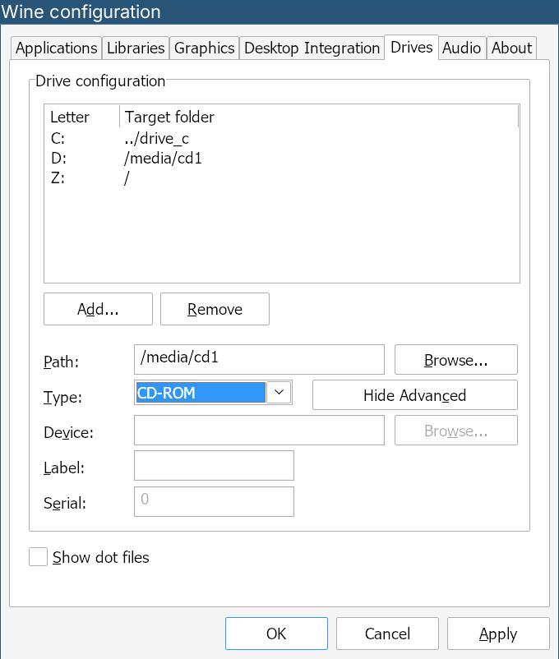Click the Letter column header
The height and width of the screenshot is (659, 559).
click(82, 117)
